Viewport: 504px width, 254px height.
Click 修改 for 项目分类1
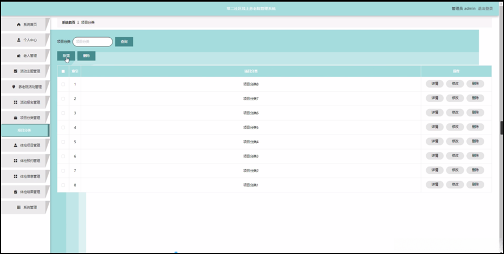click(455, 184)
